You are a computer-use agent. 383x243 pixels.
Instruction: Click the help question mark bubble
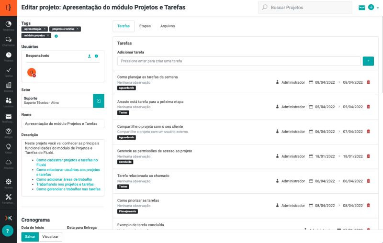tap(8, 231)
